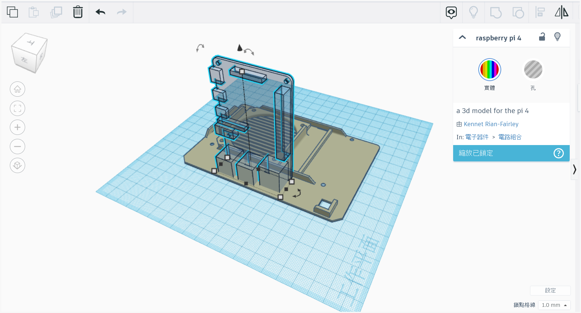The width and height of the screenshot is (581, 313).
Task: Undo the last action
Action: (x=101, y=12)
